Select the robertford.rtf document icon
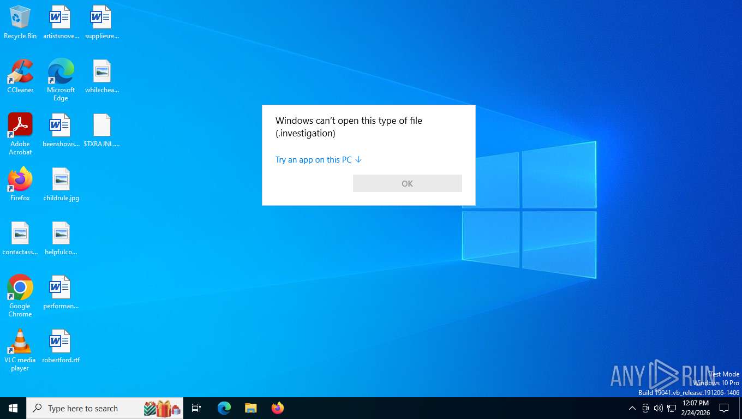Viewport: 742px width, 419px height. tap(61, 346)
